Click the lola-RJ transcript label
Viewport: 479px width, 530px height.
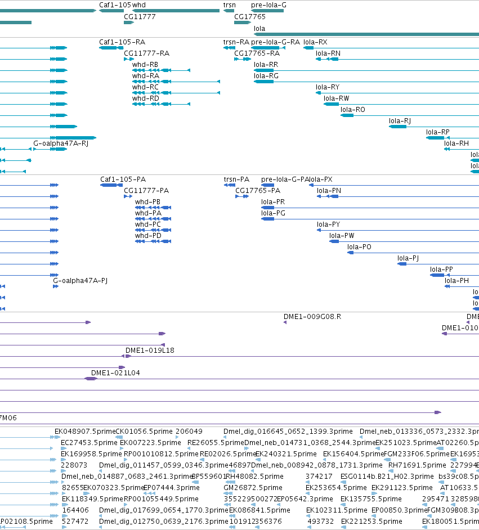tap(400, 120)
